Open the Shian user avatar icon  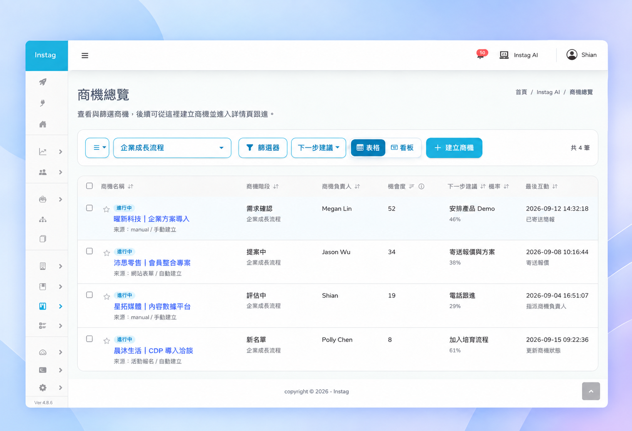tap(572, 54)
